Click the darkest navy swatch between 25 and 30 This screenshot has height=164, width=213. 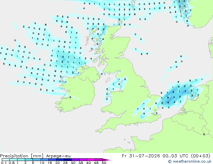[x=68, y=160]
